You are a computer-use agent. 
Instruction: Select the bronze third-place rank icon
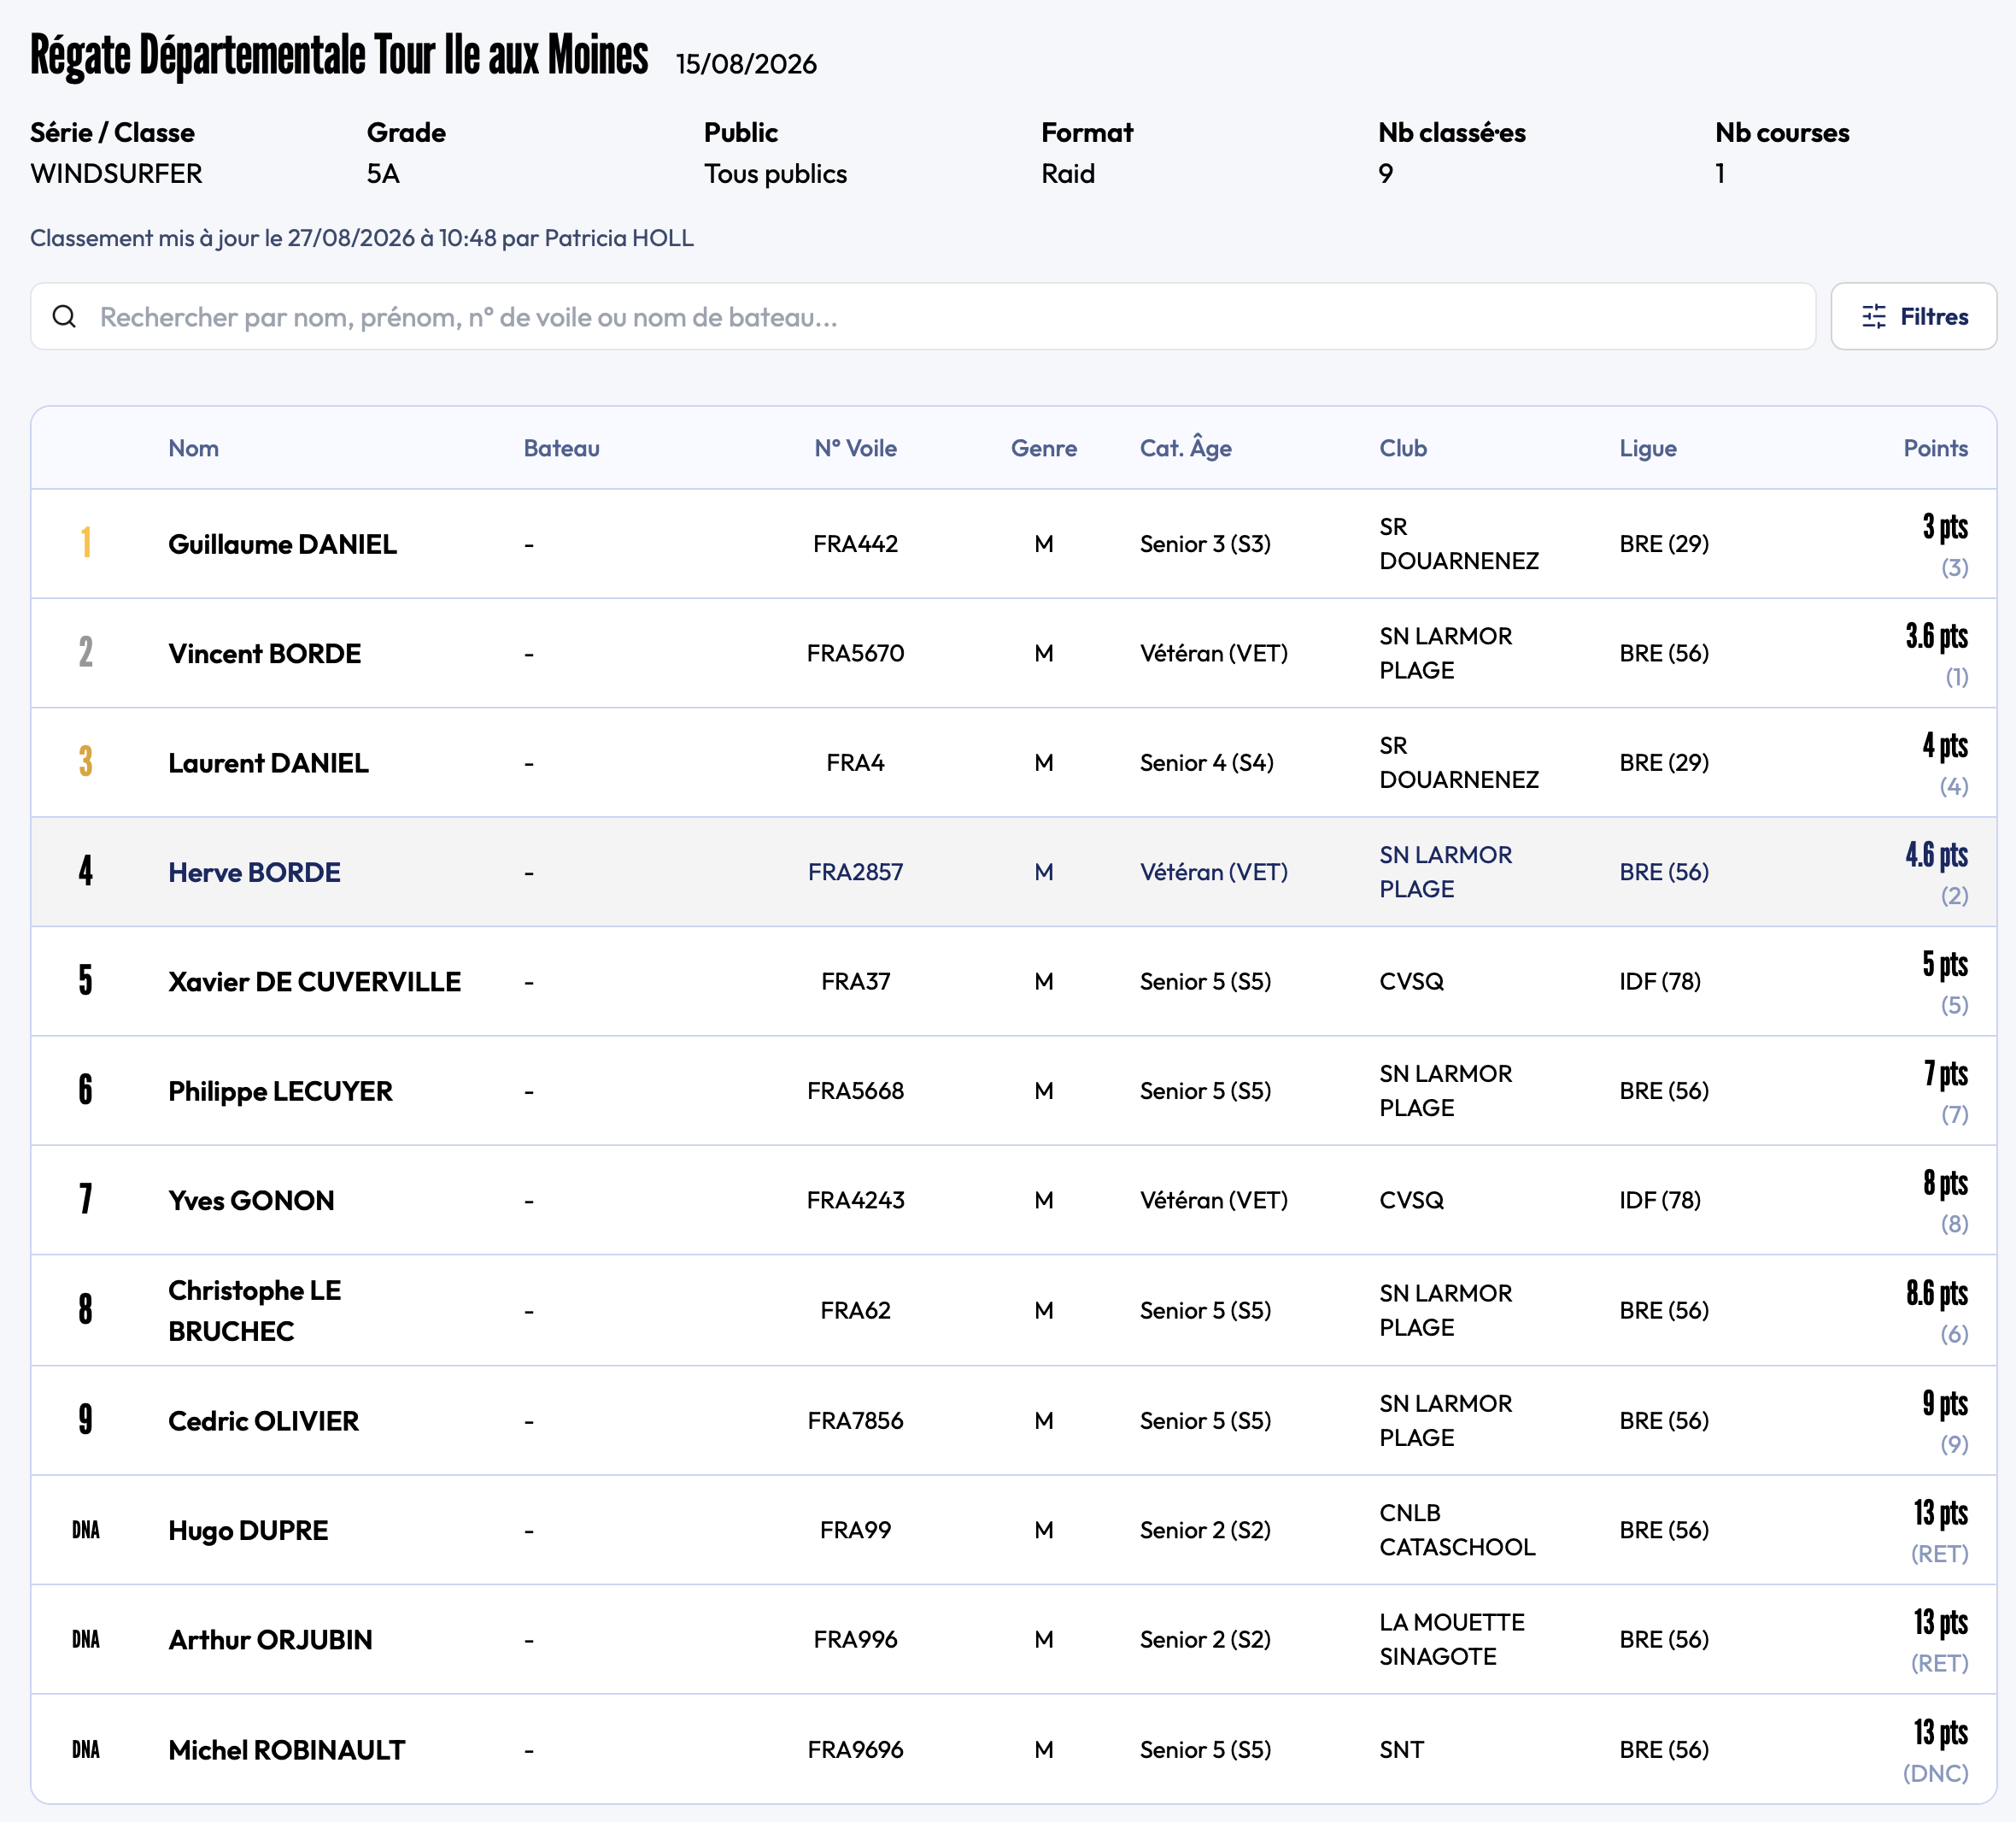point(86,761)
